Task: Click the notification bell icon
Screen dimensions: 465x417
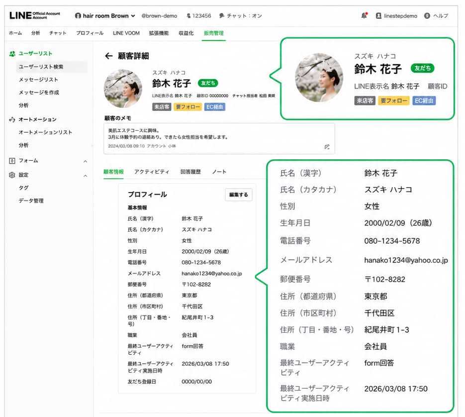Action: 364,15
